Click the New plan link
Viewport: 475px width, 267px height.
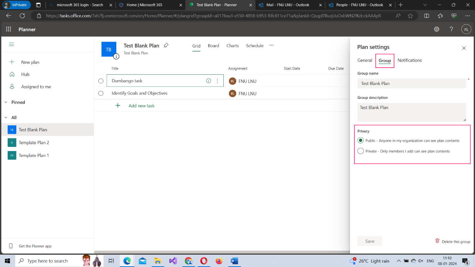coord(30,62)
